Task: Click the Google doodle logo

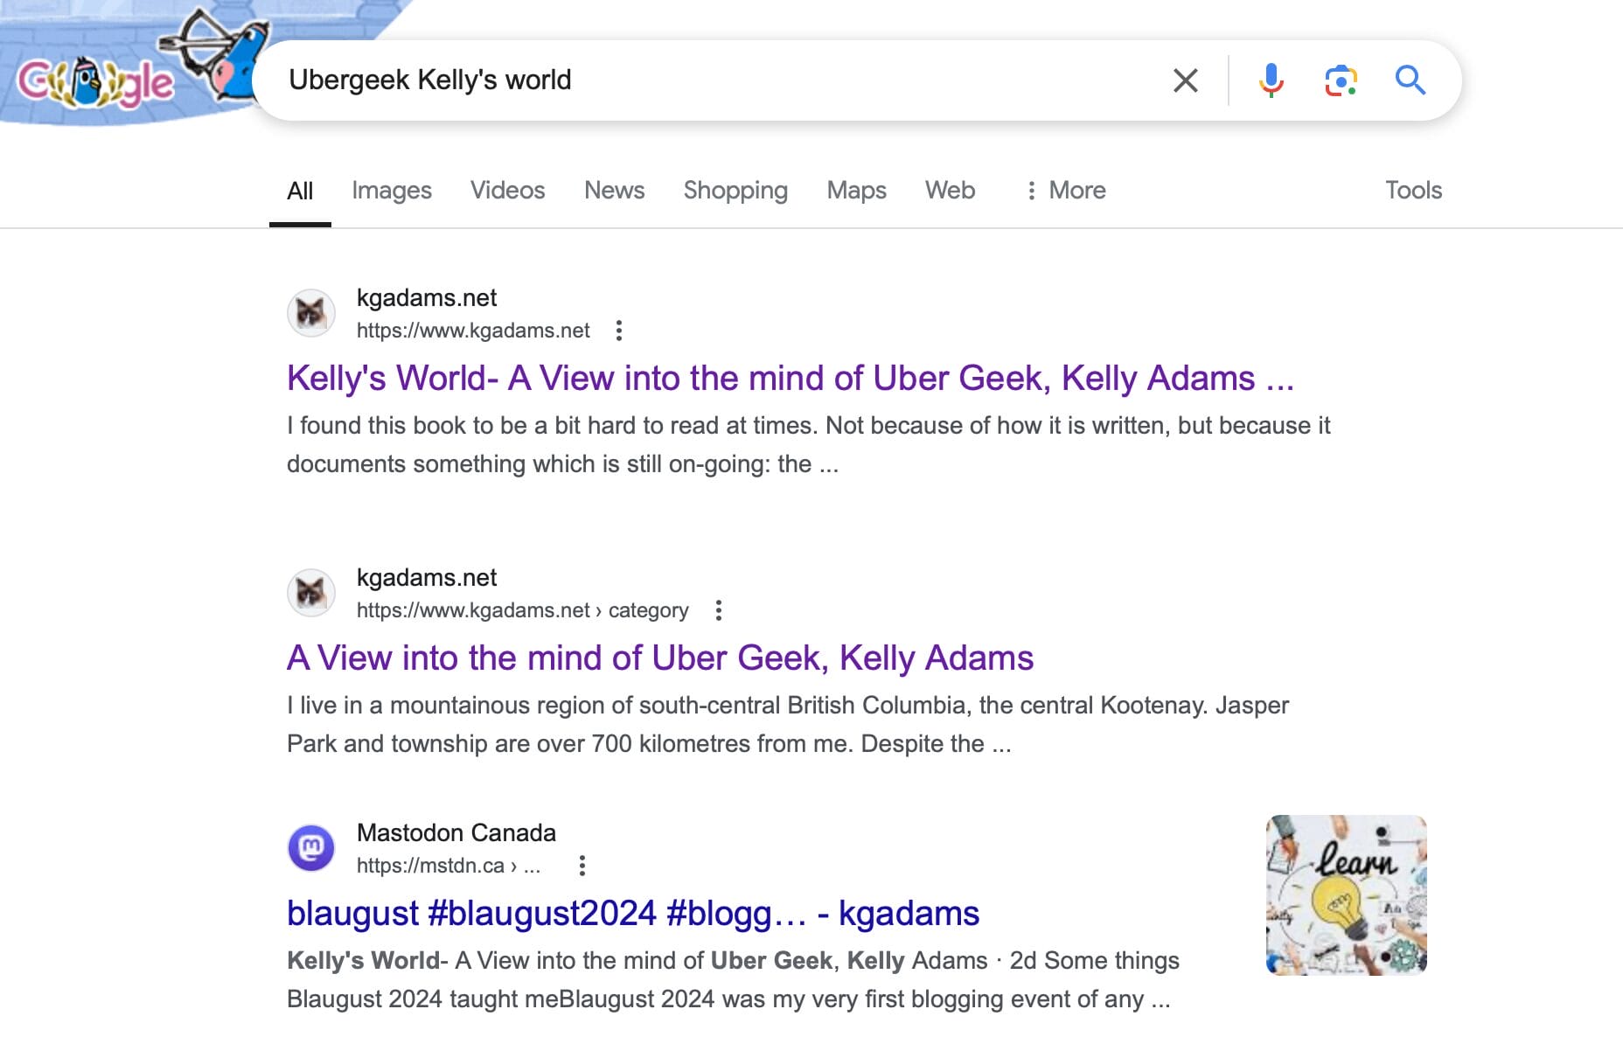Action: click(96, 81)
